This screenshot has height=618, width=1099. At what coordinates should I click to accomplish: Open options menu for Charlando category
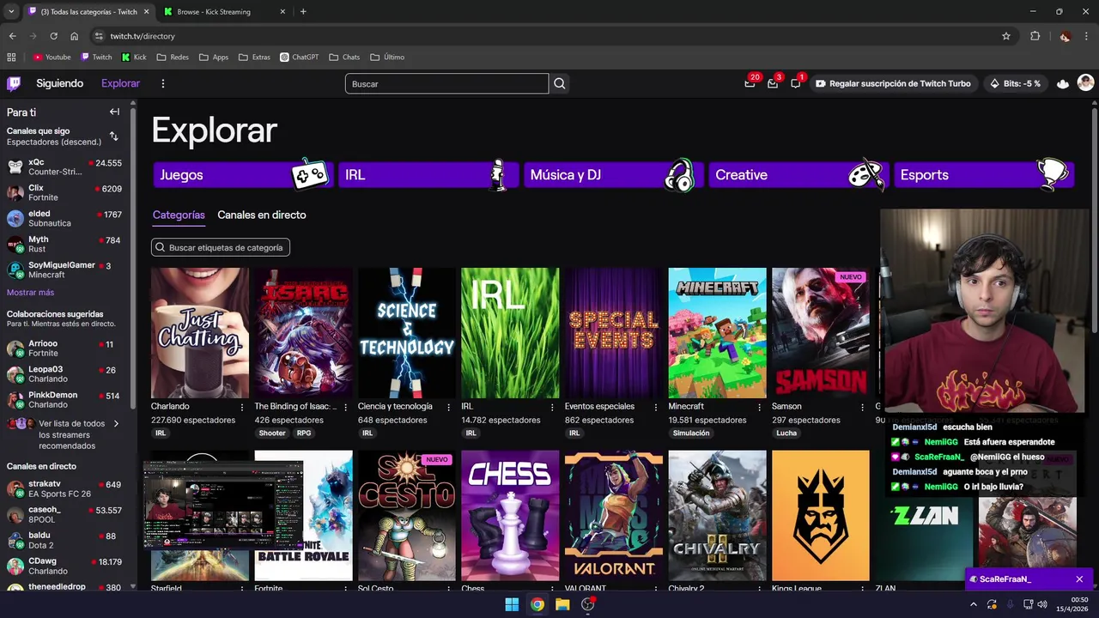tap(242, 407)
